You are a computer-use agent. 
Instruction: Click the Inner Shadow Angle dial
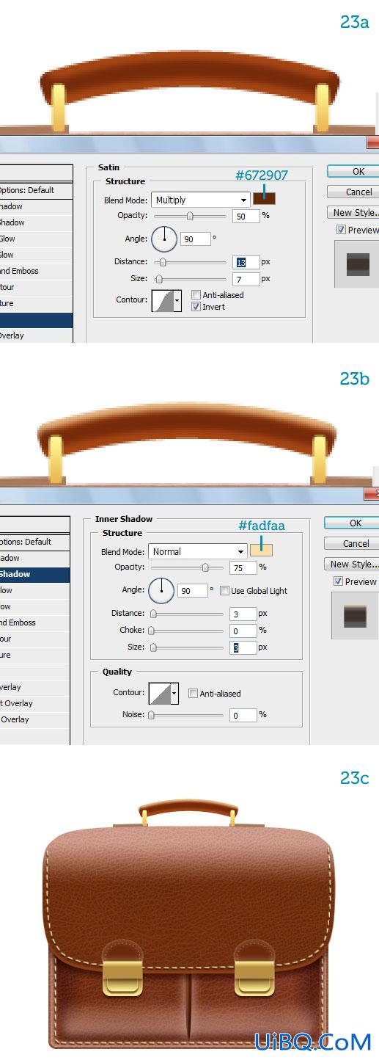point(161,590)
